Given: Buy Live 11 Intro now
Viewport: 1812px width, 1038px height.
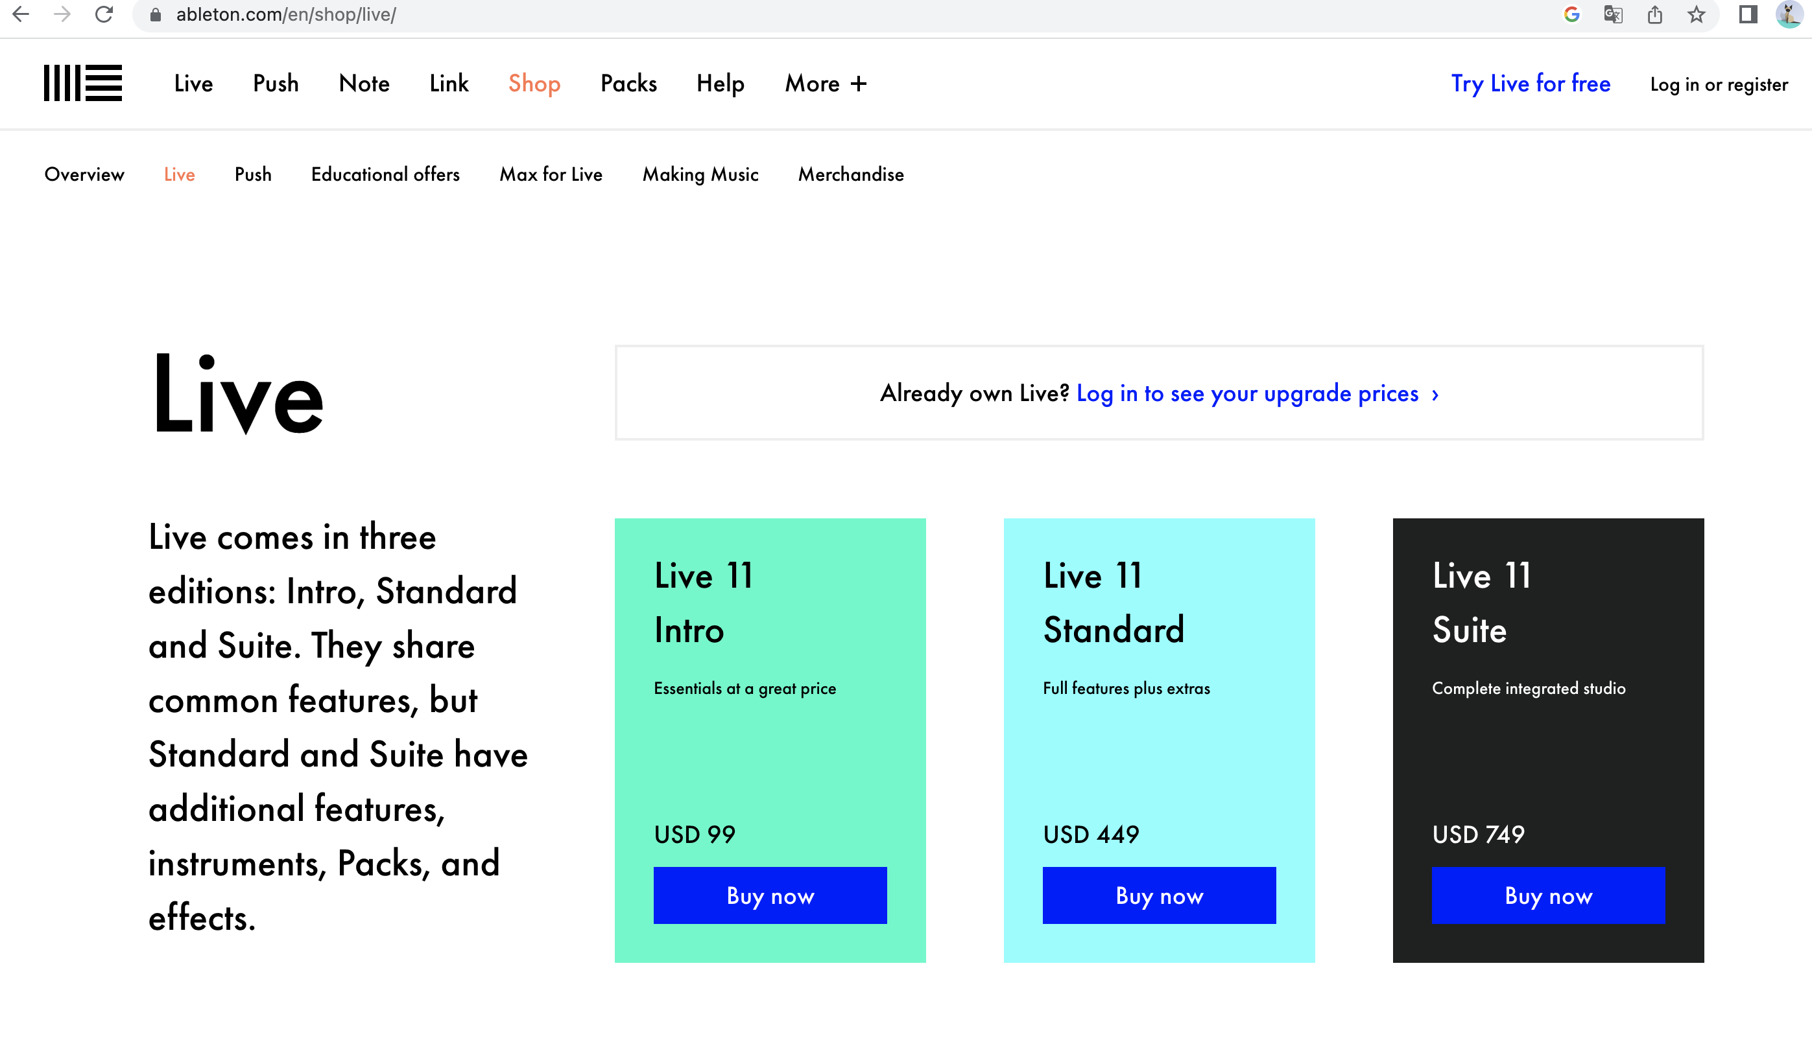Looking at the screenshot, I should point(770,895).
